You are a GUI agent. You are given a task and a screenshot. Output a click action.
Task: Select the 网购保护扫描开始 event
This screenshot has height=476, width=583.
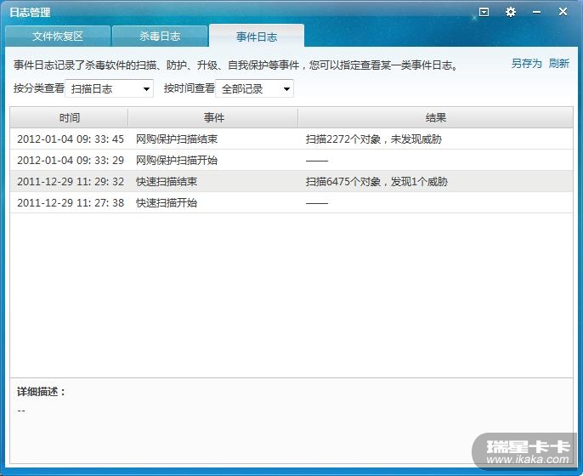point(177,161)
